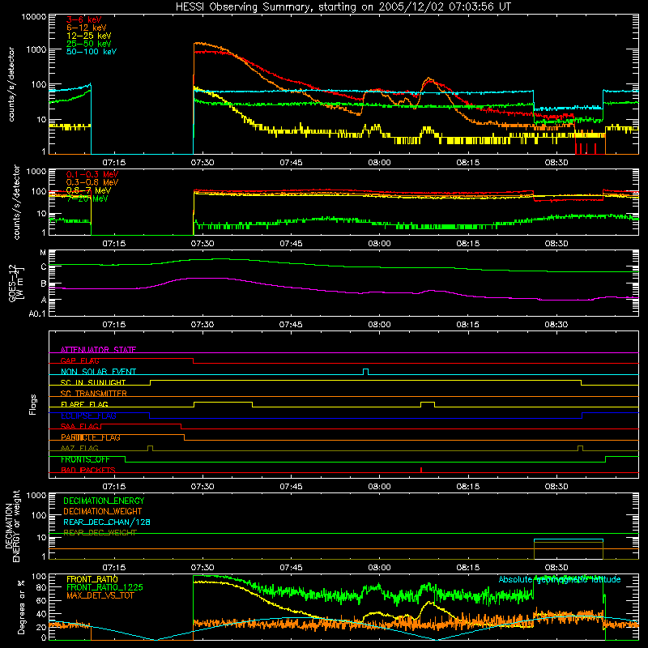Click the red bad packets tick mark
The image size is (648, 648).
(x=421, y=470)
